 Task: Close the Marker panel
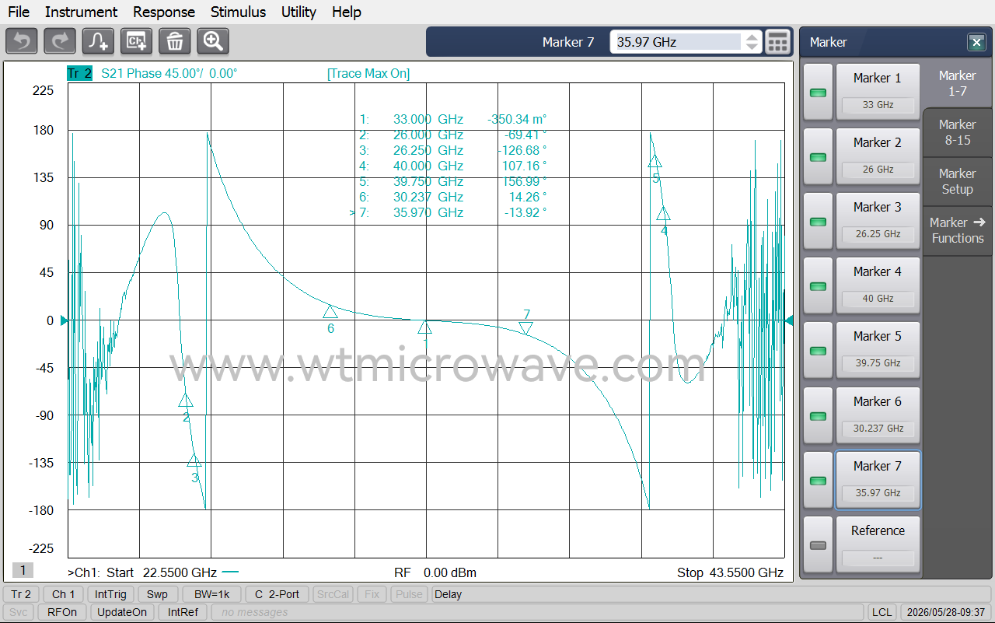(x=976, y=42)
